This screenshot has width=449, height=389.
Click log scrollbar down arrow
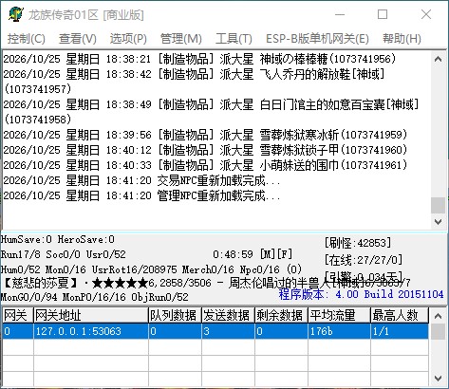tap(439, 222)
